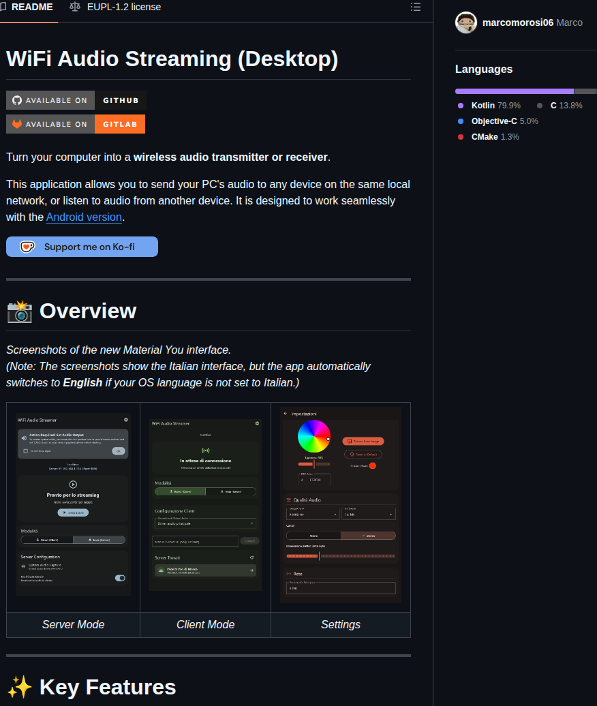The image size is (597, 706).
Task: Open the Client Mode screenshot
Action: coord(205,505)
